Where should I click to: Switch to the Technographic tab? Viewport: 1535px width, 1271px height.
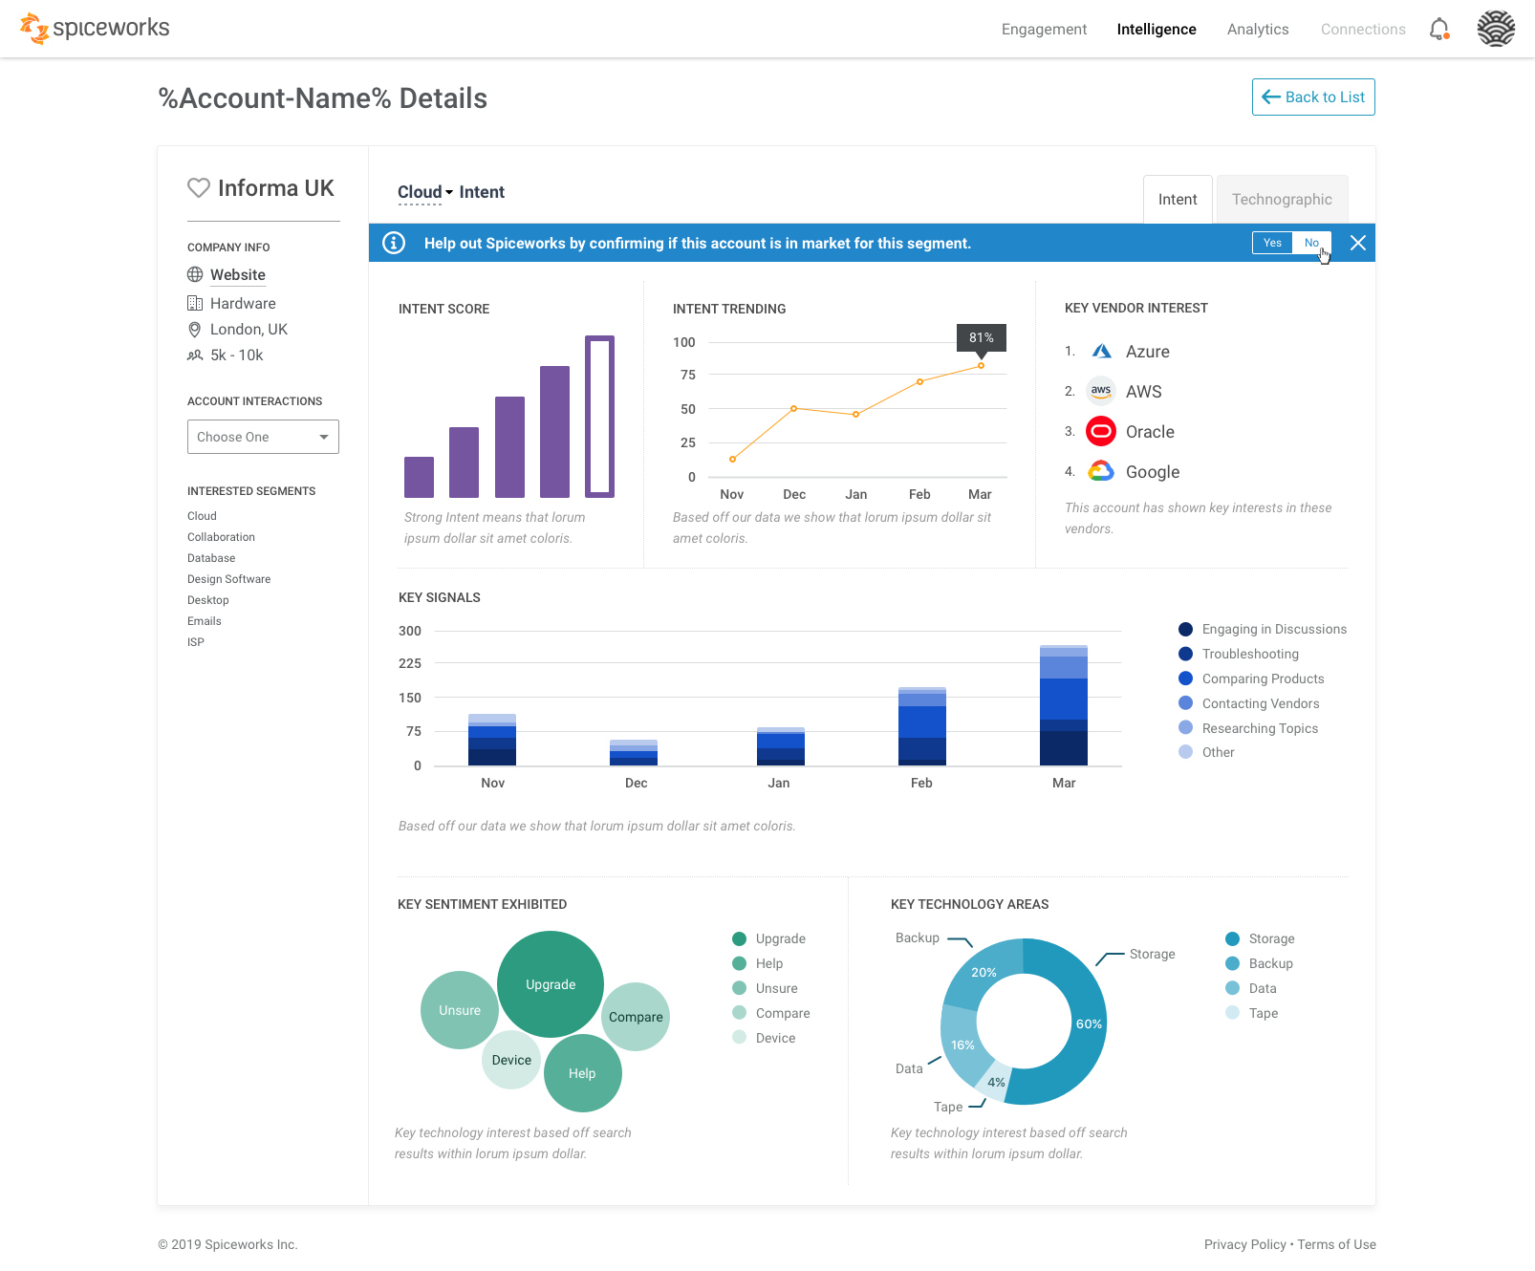pyautogui.click(x=1282, y=199)
